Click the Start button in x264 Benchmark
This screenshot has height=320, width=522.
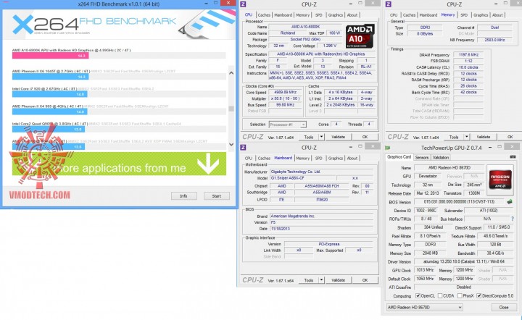216,196
